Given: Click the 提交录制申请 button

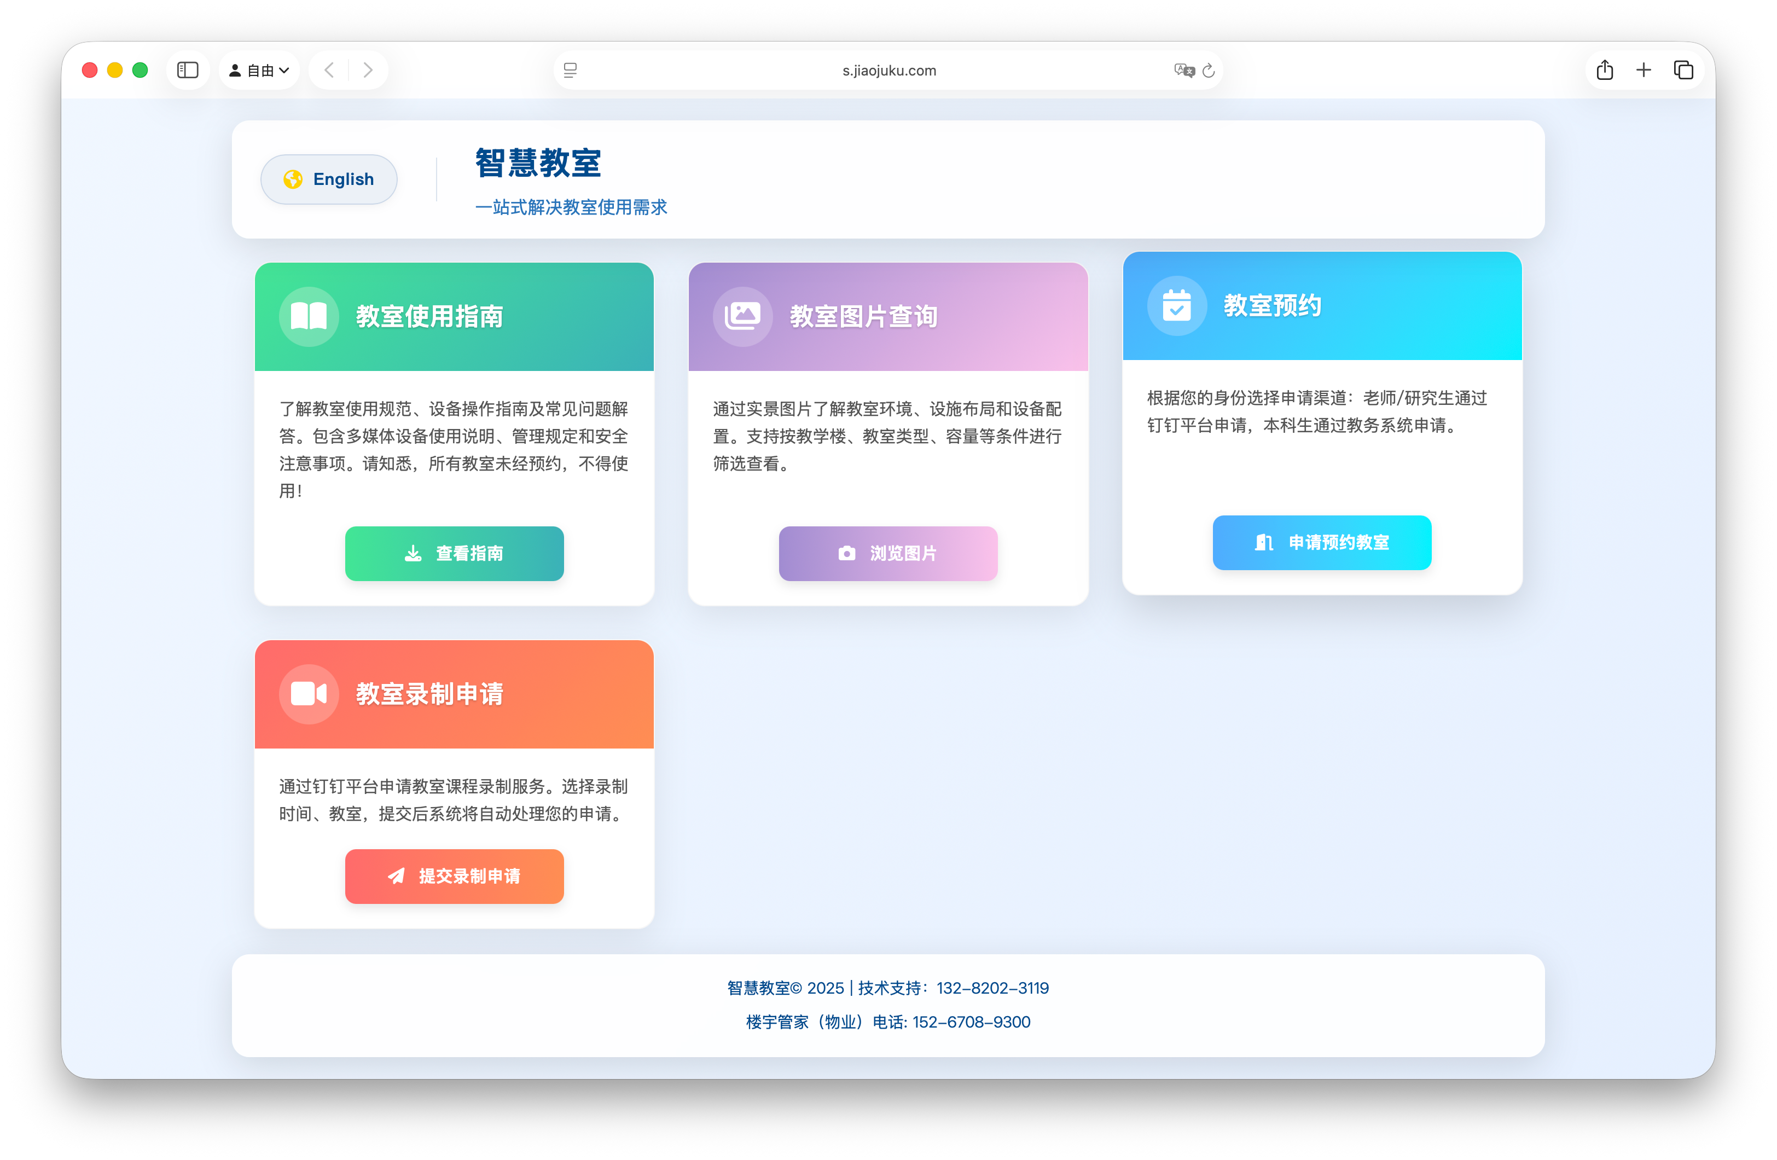Looking at the screenshot, I should click(454, 876).
